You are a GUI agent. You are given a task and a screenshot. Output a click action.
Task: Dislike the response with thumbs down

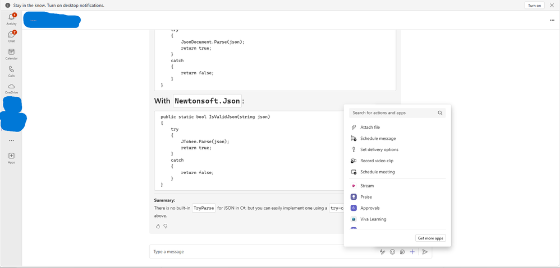tap(166, 226)
